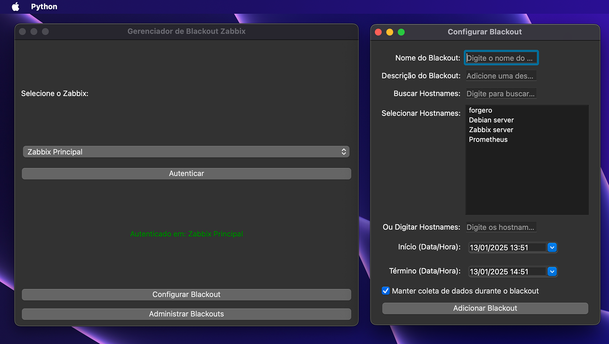Click the Adicionar Blackout button
Image resolution: width=609 pixels, height=344 pixels.
(485, 308)
